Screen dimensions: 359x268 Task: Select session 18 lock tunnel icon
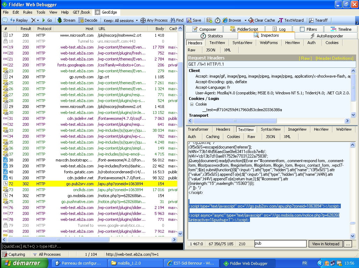point(6,41)
